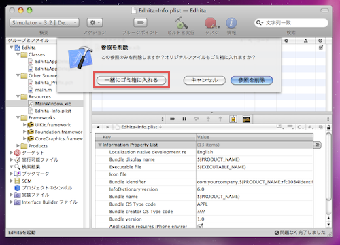Click the move-to-trash-together button
This screenshot has width=340, height=245.
tap(131, 80)
